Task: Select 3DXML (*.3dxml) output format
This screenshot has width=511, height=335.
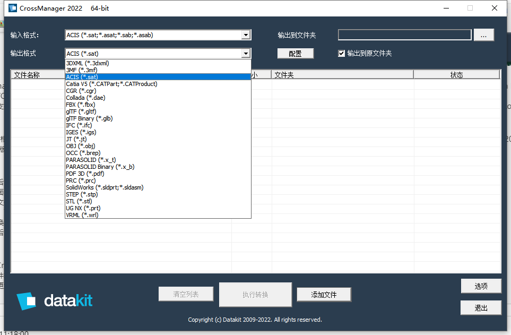Action: click(x=158, y=63)
